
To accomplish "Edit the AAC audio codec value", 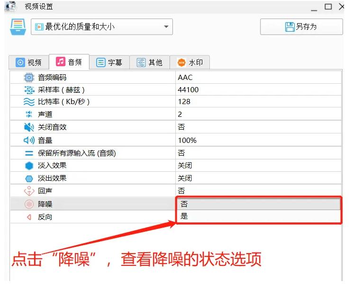I will pos(258,78).
